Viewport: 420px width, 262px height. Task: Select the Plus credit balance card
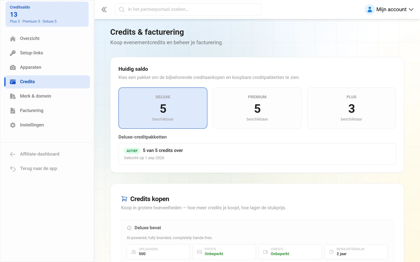(351, 108)
